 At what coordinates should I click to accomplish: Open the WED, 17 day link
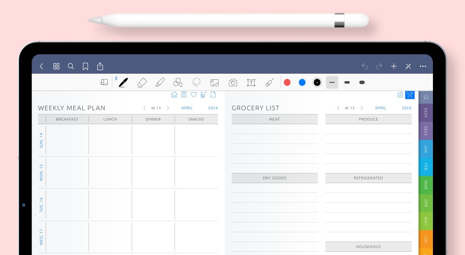pyautogui.click(x=41, y=237)
